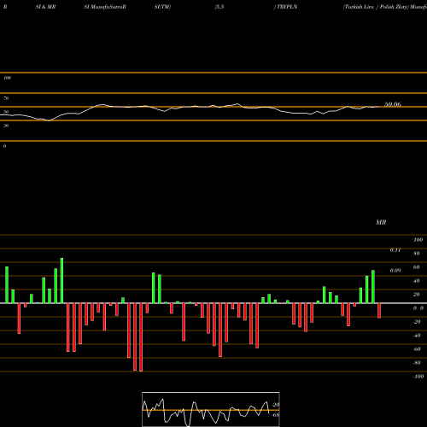Screen dimensions: 427x427
Task: Click the -100 label on MR right axis
Action: tap(418, 377)
